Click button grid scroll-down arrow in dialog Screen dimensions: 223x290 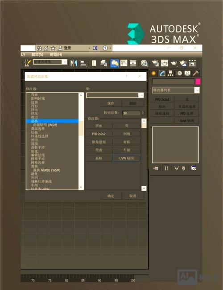pyautogui.click(x=144, y=188)
